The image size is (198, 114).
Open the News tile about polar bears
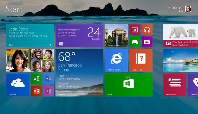pos(181,36)
